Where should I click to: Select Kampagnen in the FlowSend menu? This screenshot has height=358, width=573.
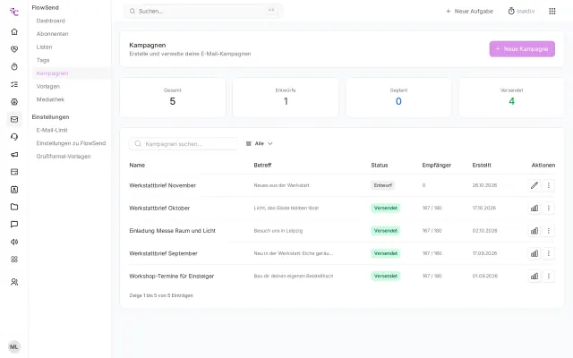(x=52, y=73)
